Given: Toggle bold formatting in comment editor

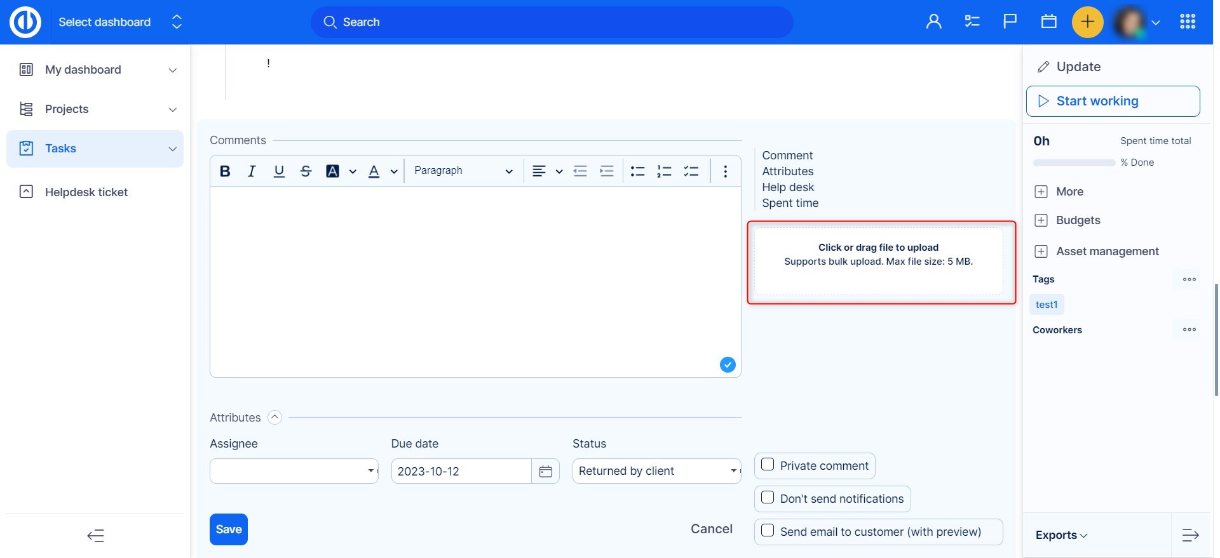Looking at the screenshot, I should (x=225, y=171).
